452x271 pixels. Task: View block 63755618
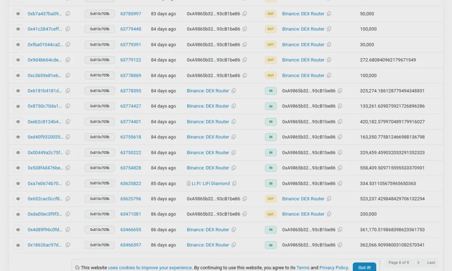131,137
